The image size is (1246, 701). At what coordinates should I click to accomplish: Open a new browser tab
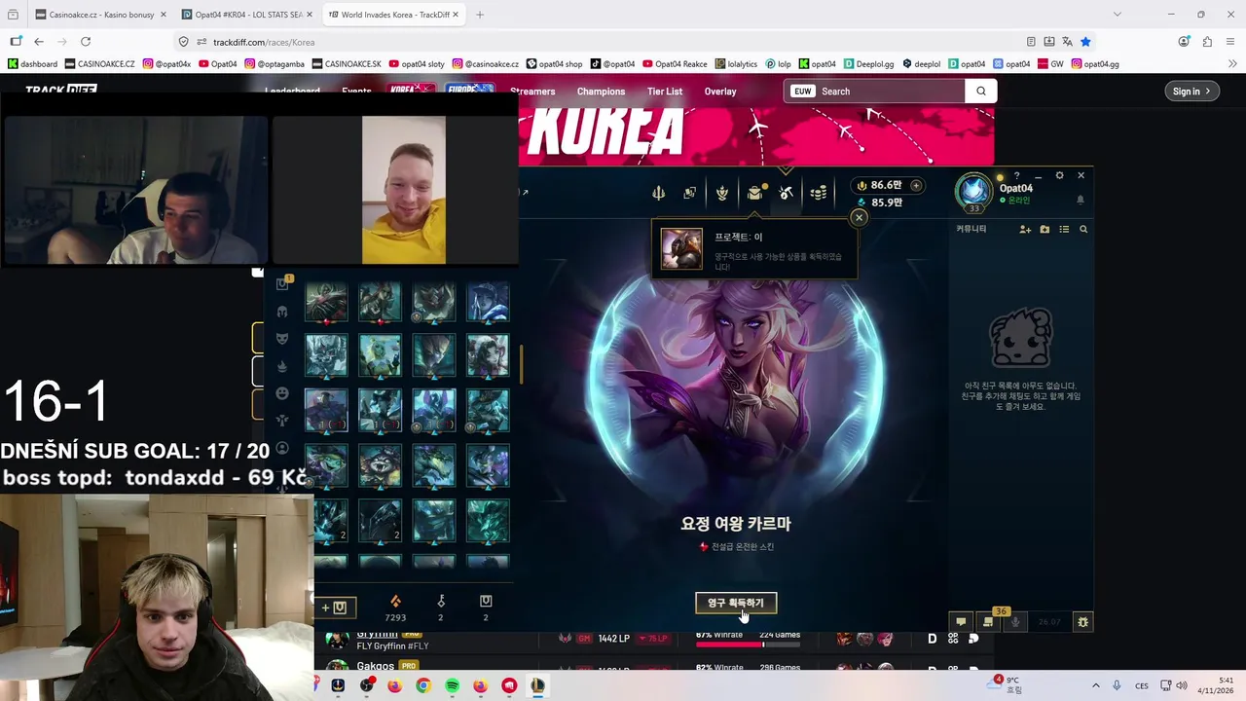(x=480, y=15)
